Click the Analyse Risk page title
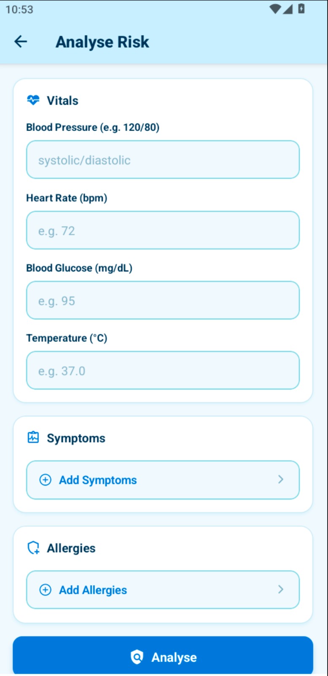This screenshot has width=328, height=676. pos(102,42)
